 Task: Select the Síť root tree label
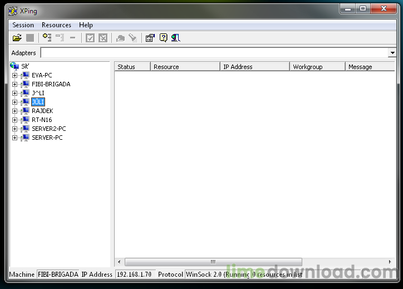tap(25, 66)
